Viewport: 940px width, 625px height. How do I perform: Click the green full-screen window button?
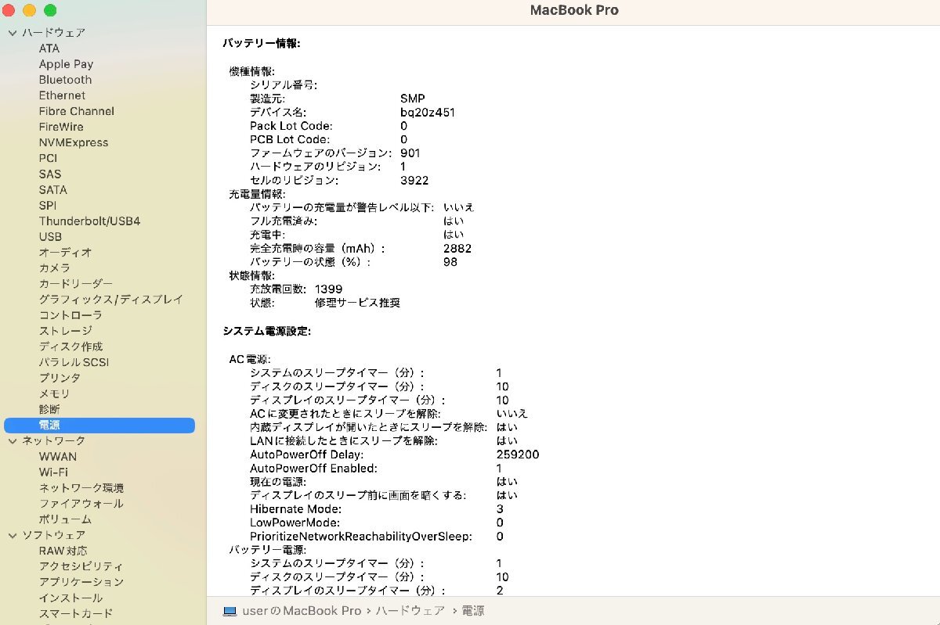pos(50,10)
